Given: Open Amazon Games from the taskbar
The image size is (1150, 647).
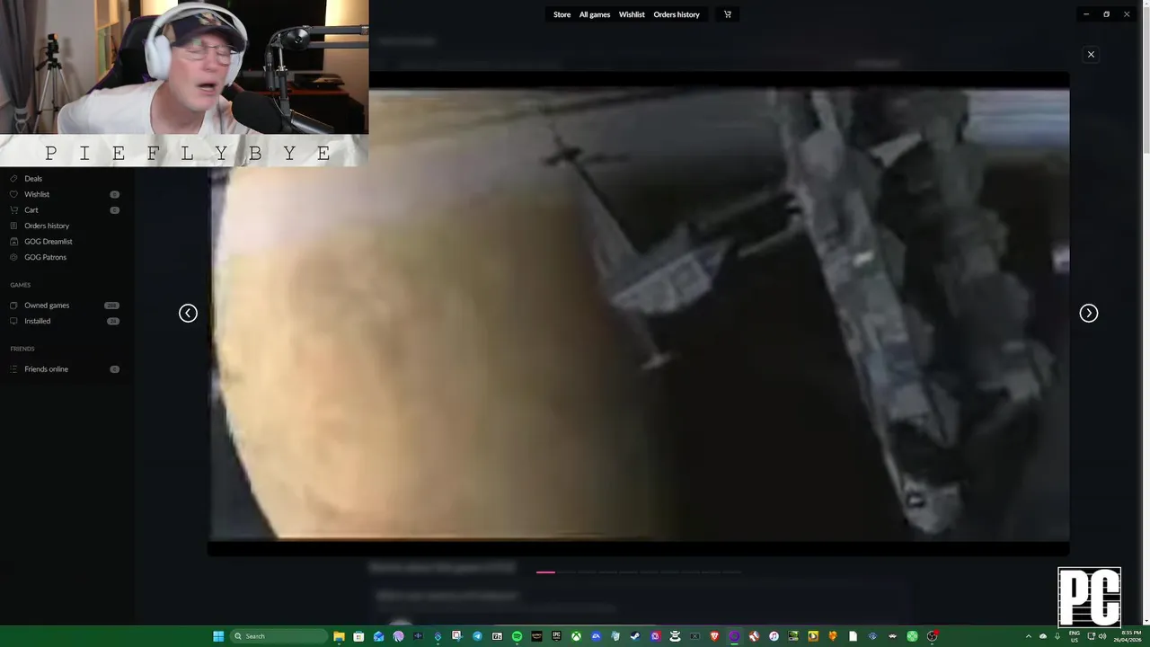Looking at the screenshot, I should click(536, 636).
